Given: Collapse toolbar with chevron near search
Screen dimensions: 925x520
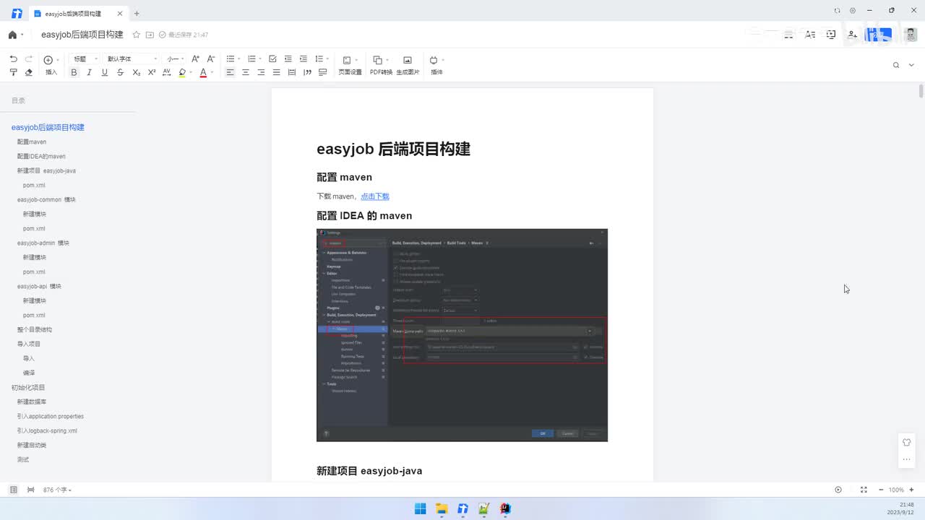Looking at the screenshot, I should click(x=911, y=65).
